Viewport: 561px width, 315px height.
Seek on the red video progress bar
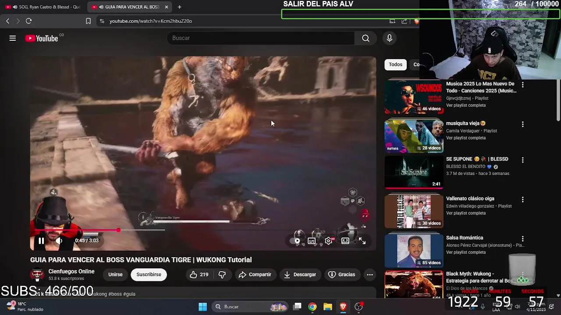pos(202,230)
